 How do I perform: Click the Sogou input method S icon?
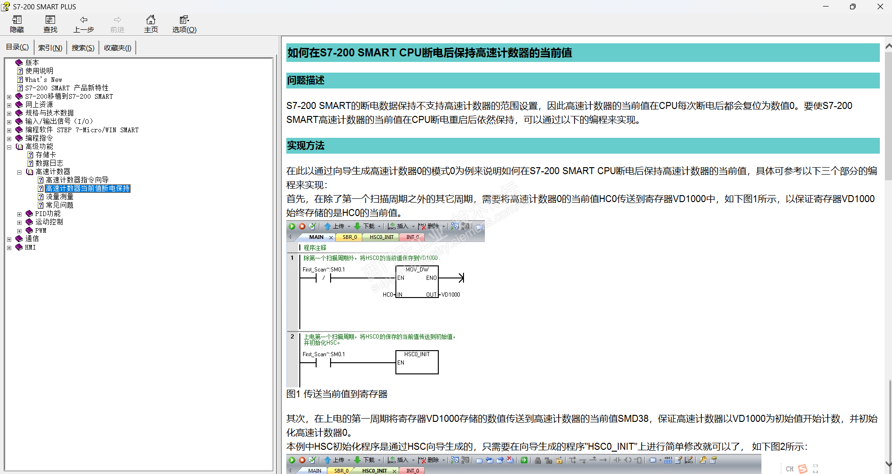coord(802,469)
